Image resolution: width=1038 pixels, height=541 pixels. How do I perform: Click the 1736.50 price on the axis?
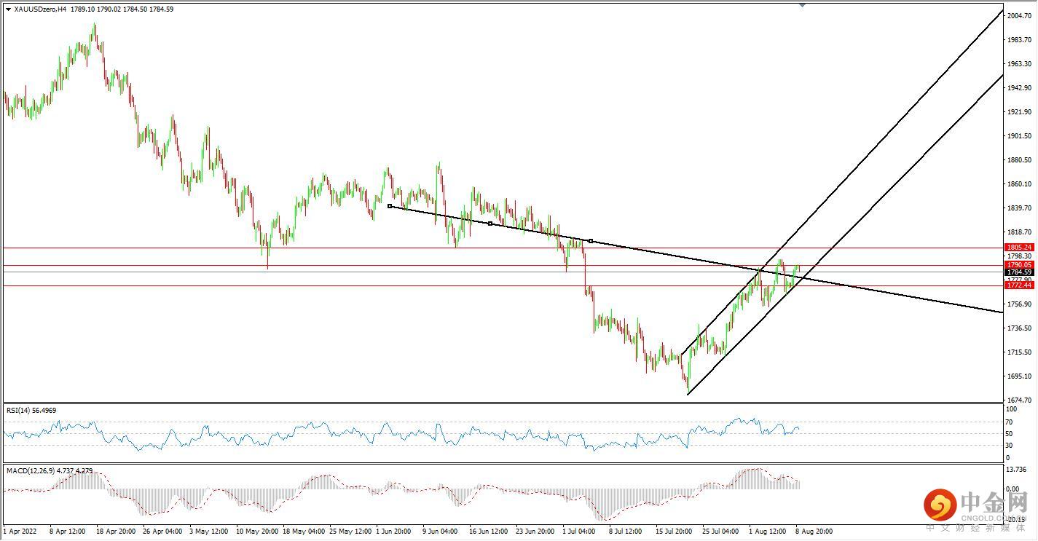click(x=1019, y=328)
